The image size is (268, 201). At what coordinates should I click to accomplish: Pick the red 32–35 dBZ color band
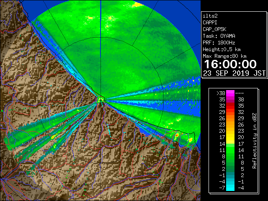point(230,106)
